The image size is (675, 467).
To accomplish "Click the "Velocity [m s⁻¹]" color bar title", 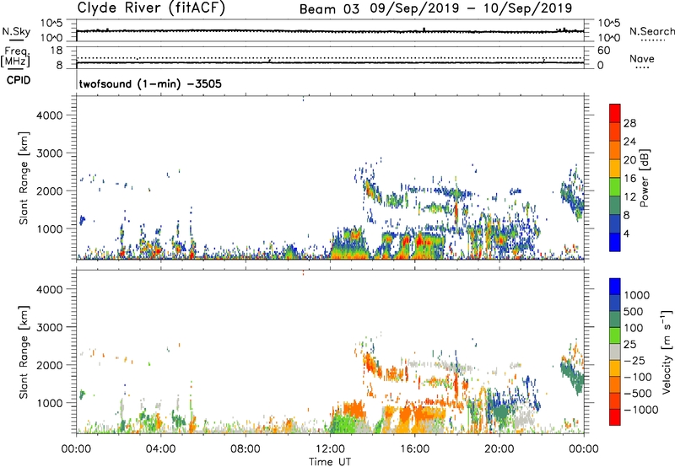I will pos(667,352).
